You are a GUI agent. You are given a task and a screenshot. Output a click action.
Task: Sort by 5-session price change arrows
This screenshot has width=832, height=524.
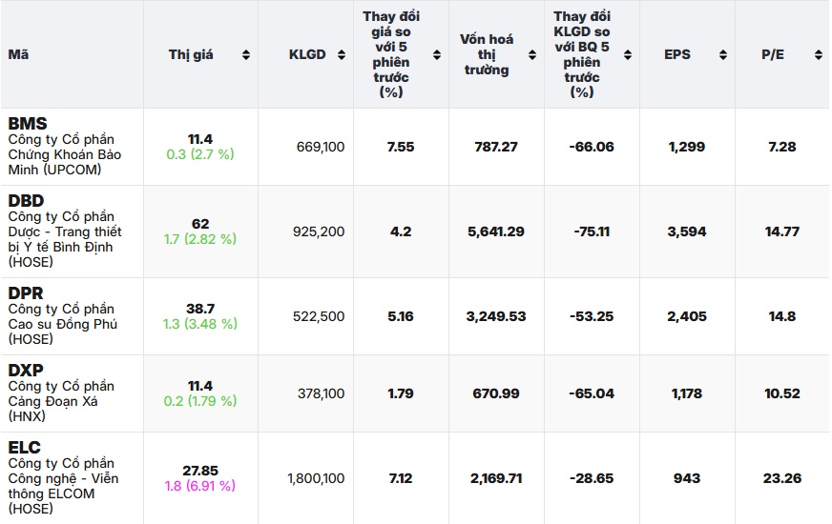(x=436, y=55)
